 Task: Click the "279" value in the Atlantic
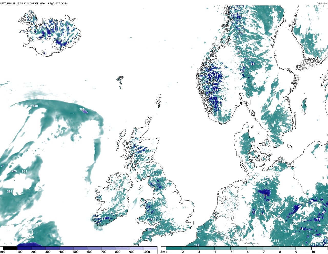(14, 171)
